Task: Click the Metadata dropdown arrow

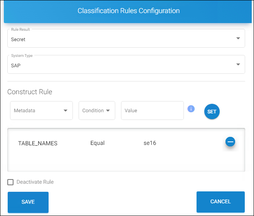Action: point(65,111)
